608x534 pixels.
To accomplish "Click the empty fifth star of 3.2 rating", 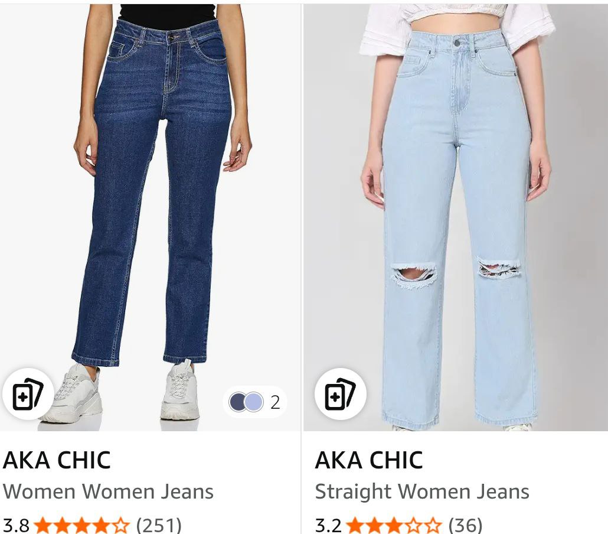I will click(x=432, y=526).
